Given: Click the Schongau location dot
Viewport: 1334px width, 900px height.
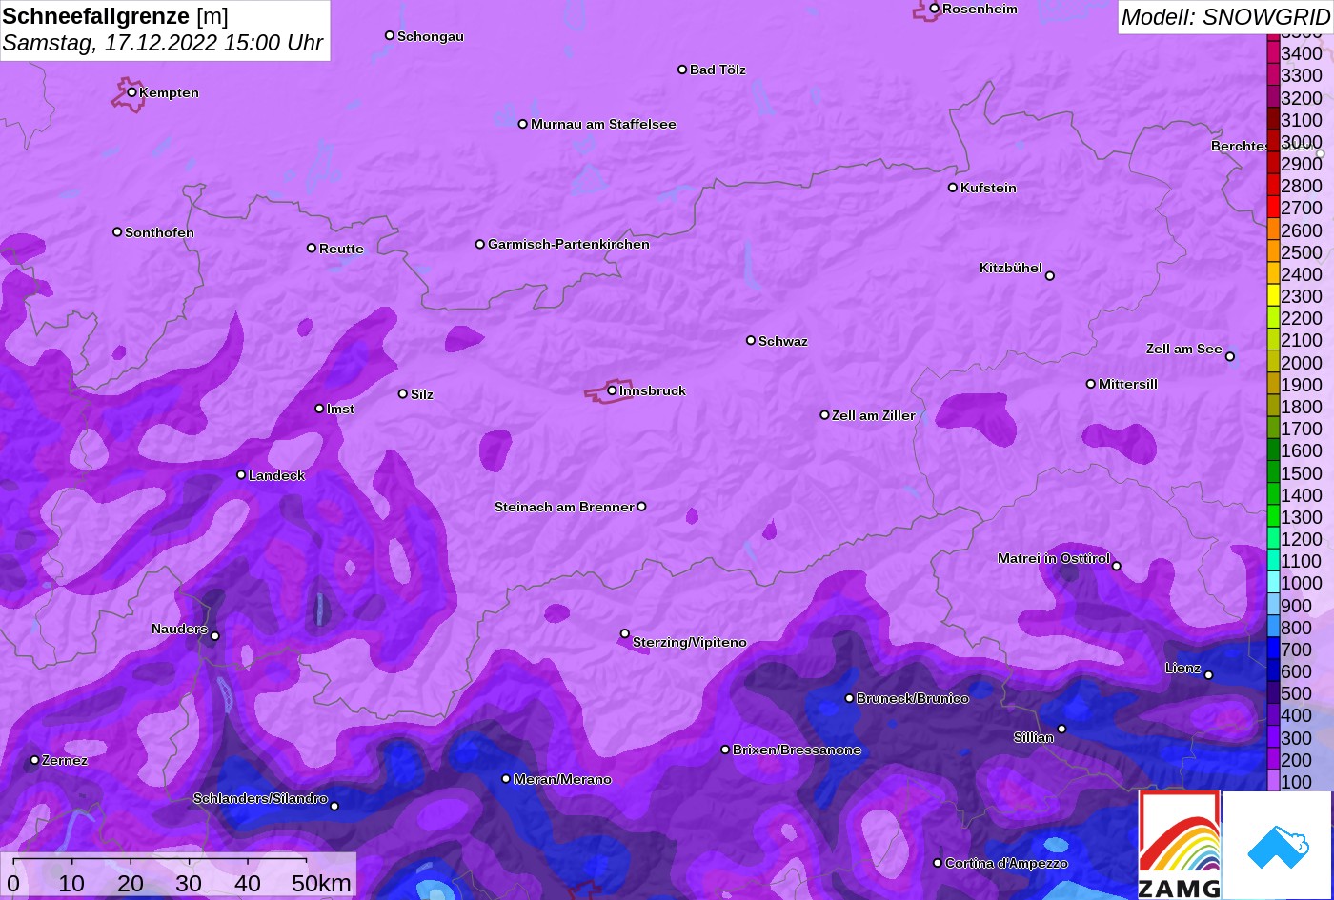Looking at the screenshot, I should click(389, 35).
